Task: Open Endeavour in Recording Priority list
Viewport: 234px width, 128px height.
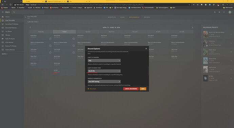Action: (217, 43)
